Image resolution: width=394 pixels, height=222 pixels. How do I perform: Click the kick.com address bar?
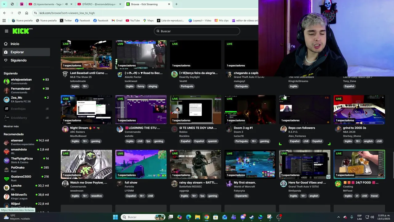click(x=145, y=13)
